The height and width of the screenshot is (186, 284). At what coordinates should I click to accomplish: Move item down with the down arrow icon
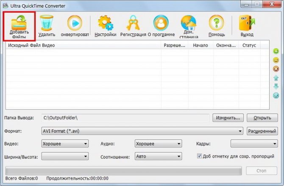276,86
